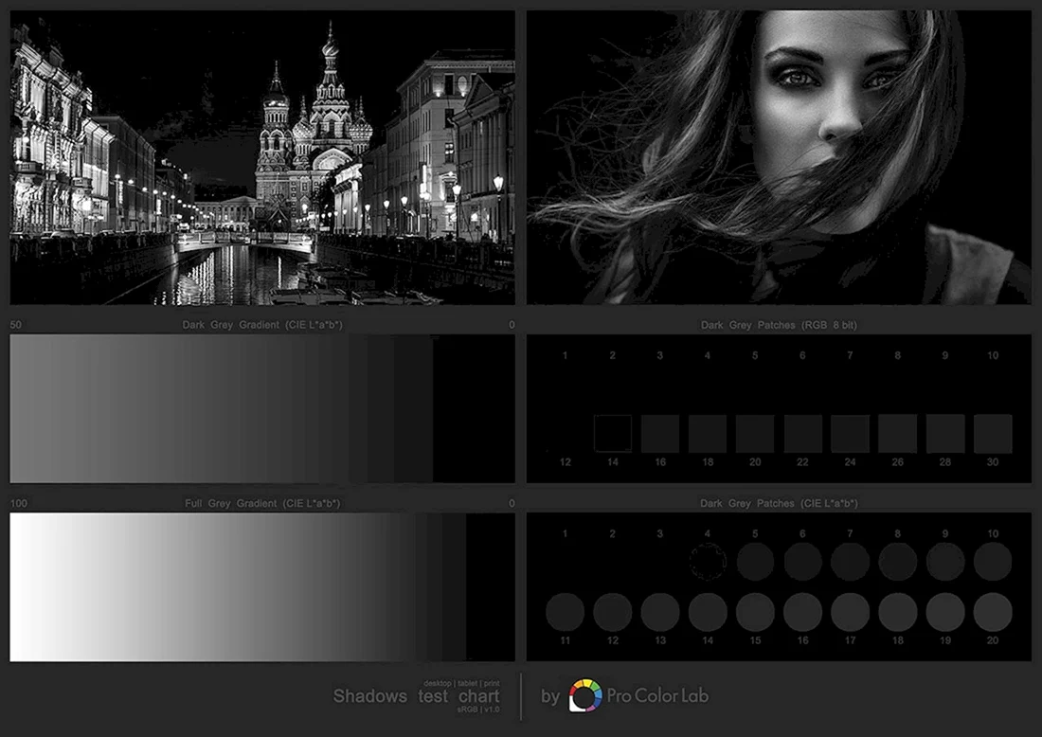Select dashed circle patch under number 4
This screenshot has width=1042, height=737.
click(x=708, y=562)
